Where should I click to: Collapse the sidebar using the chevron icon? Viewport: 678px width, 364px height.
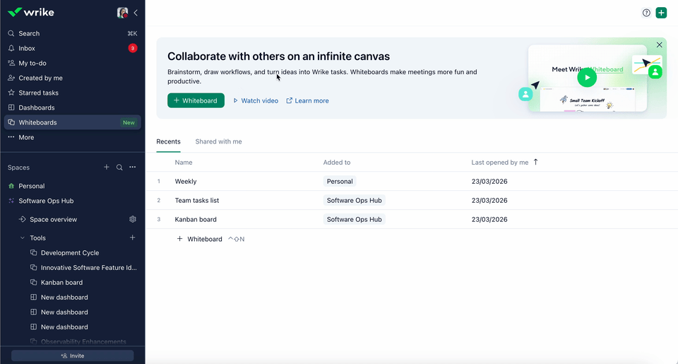tap(136, 13)
